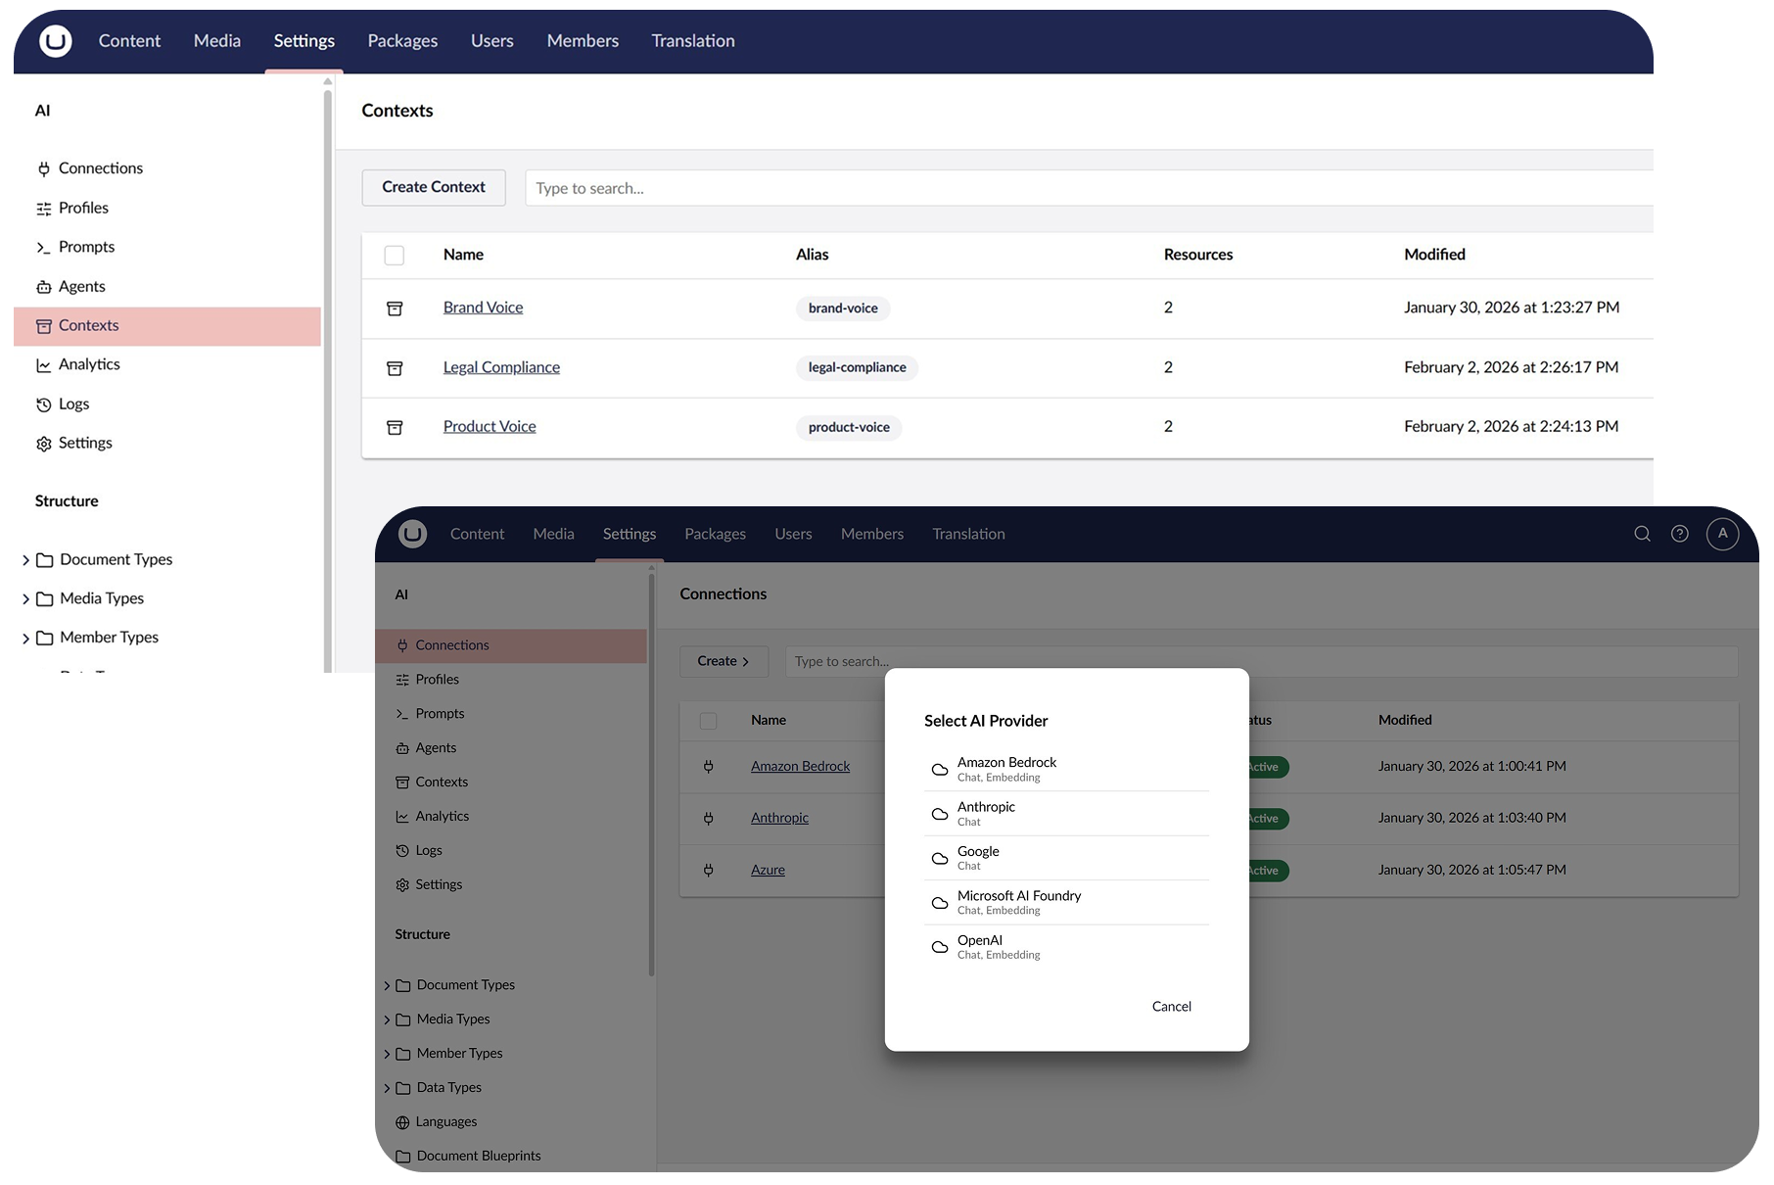The height and width of the screenshot is (1185, 1774).
Task: Click the archive icon beside Brand Voice
Action: point(396,308)
